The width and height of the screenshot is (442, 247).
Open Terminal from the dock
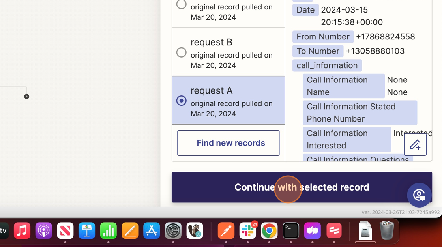291,231
